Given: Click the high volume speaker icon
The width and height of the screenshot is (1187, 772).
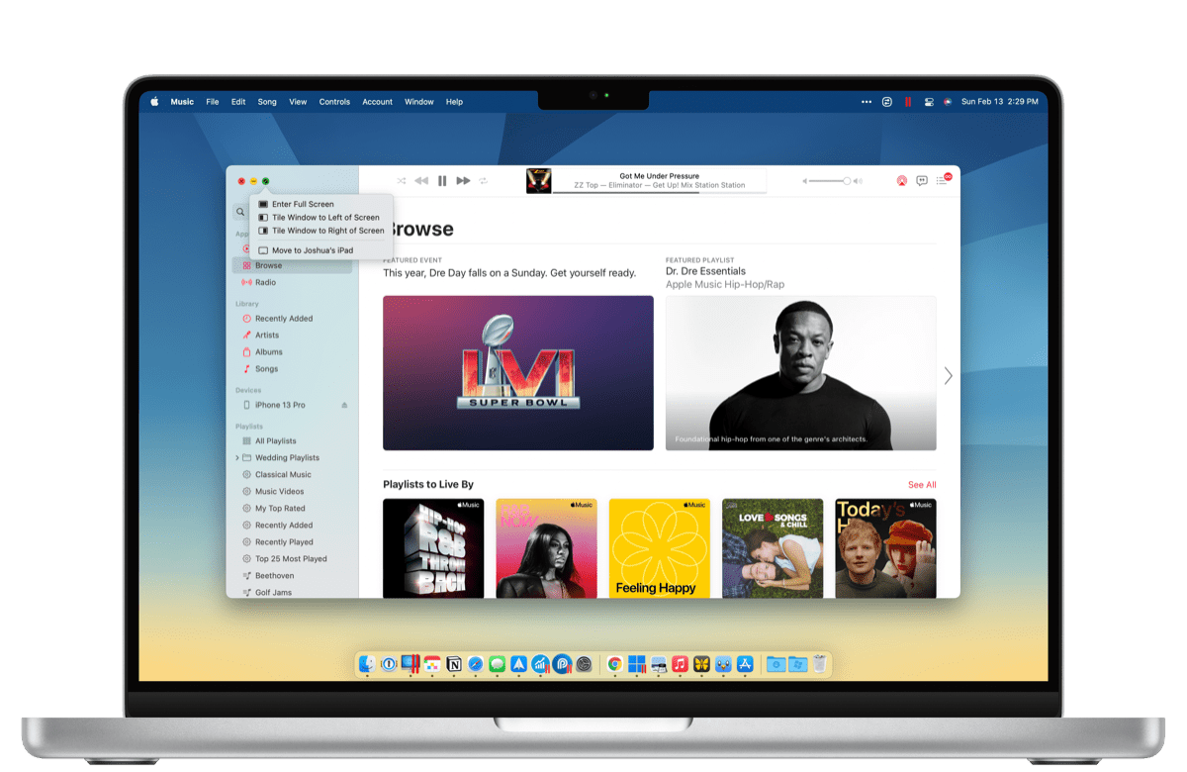Looking at the screenshot, I should pyautogui.click(x=859, y=181).
